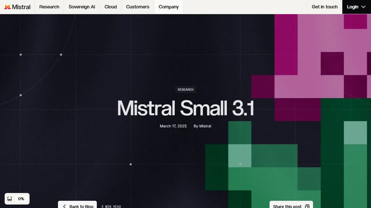Screen dimensions: 371x208
Task: Click the By Mistral author text
Action: tap(202, 126)
